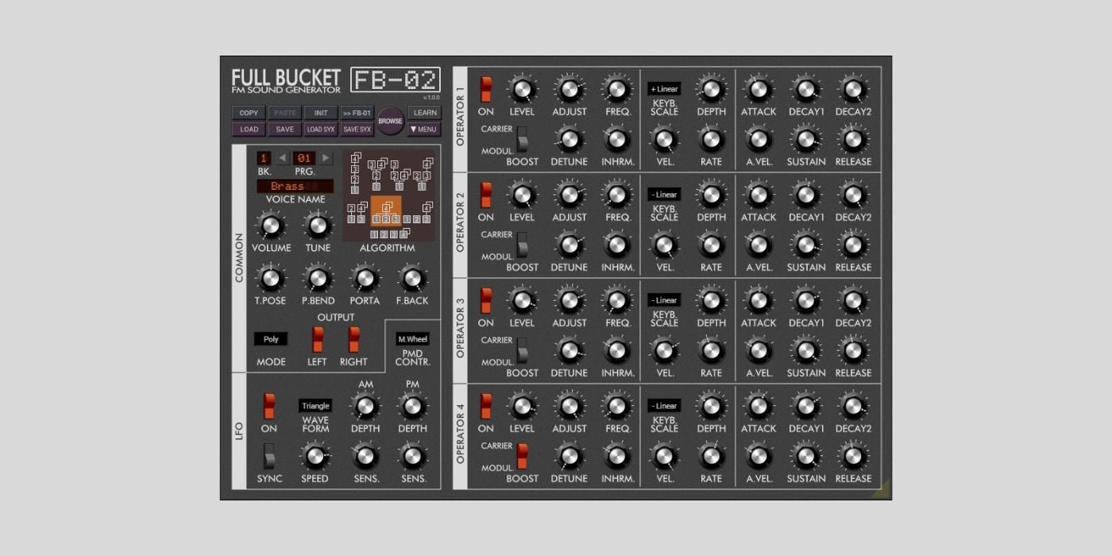Click the Brass voice name field
The width and height of the screenshot is (1112, 556).
pos(295,186)
